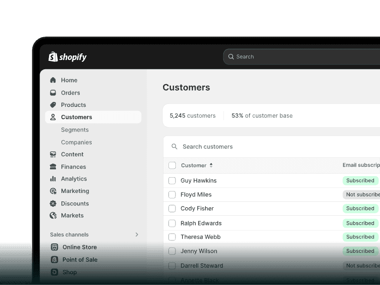Open customer Theresa Webb
380x285 pixels.
click(x=201, y=237)
